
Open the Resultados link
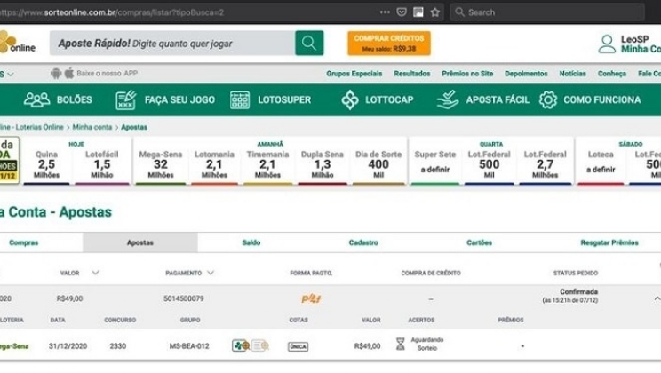click(x=412, y=74)
